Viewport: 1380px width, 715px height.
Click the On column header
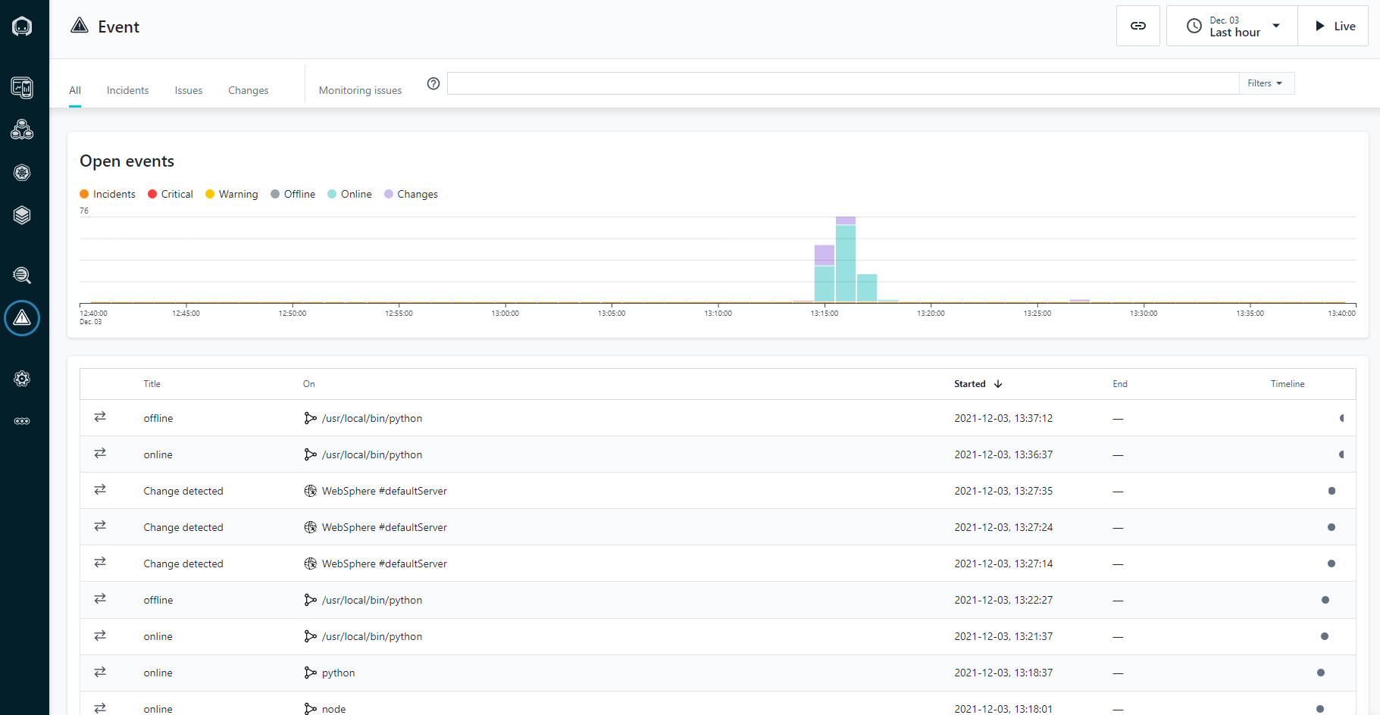click(x=309, y=384)
